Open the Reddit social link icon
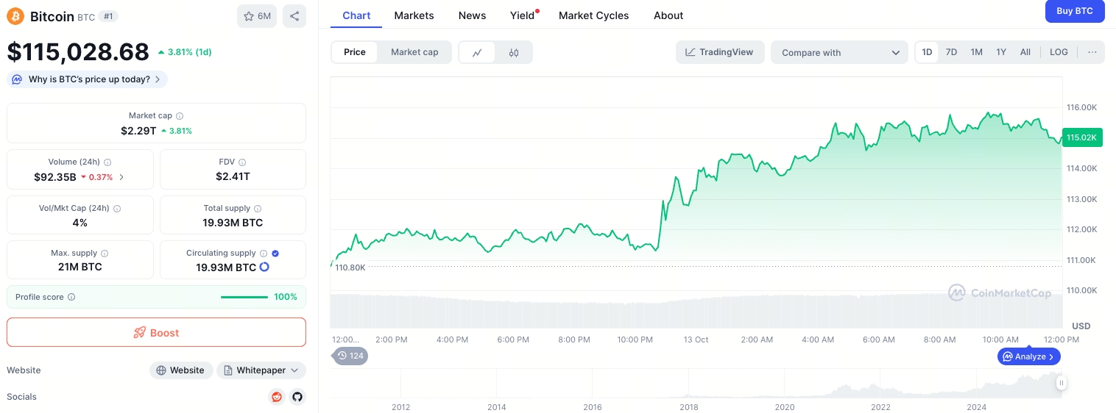 pos(277,397)
